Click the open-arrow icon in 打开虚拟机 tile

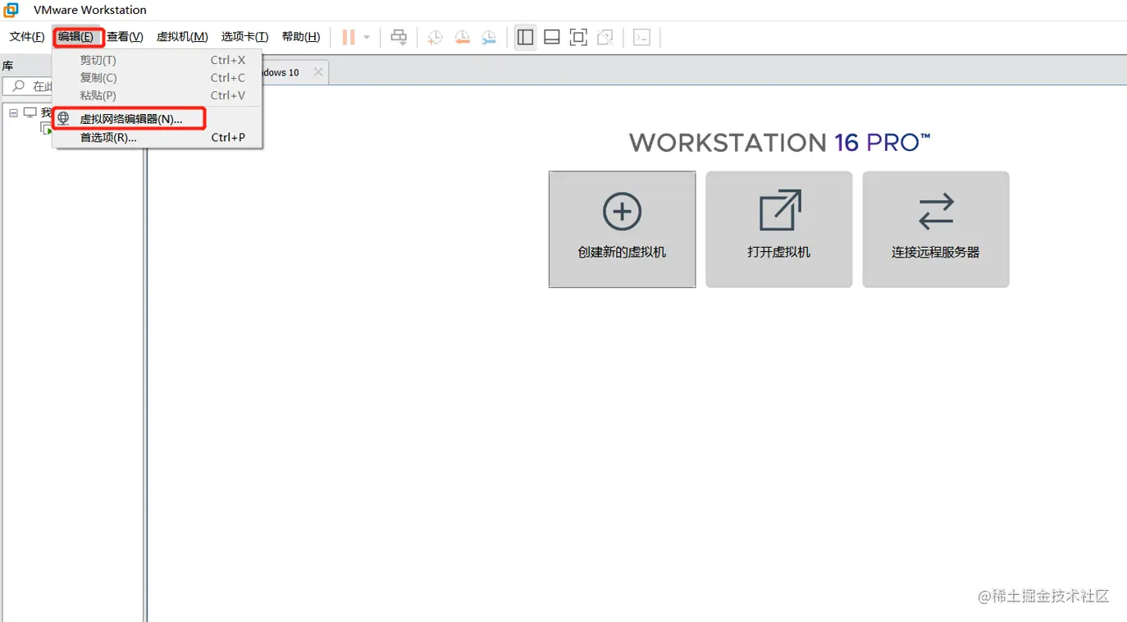point(779,210)
